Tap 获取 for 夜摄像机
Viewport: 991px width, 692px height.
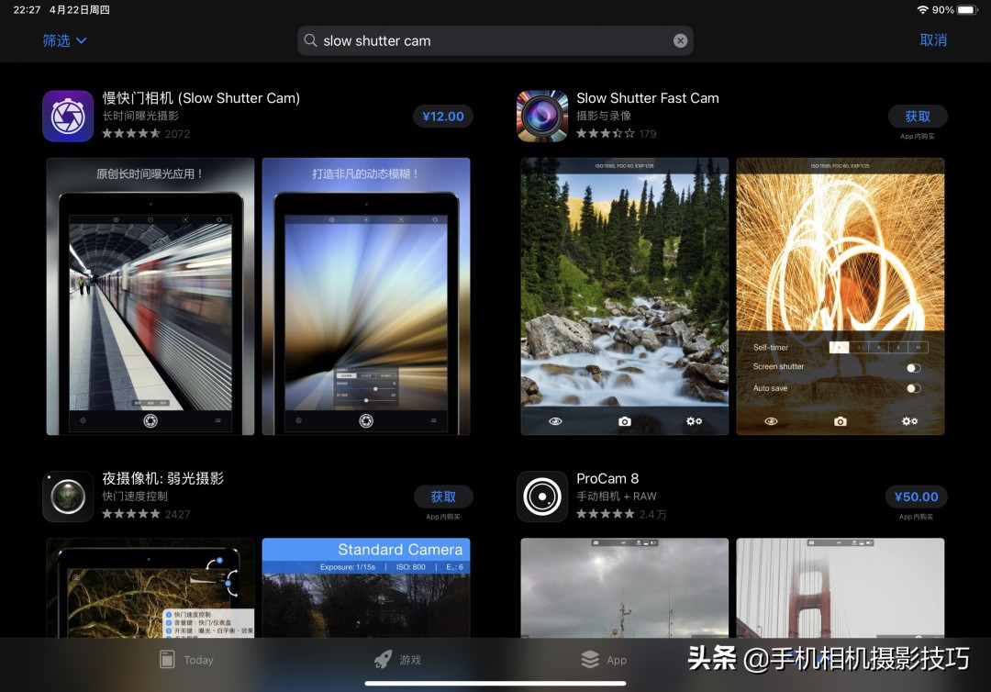pos(443,497)
